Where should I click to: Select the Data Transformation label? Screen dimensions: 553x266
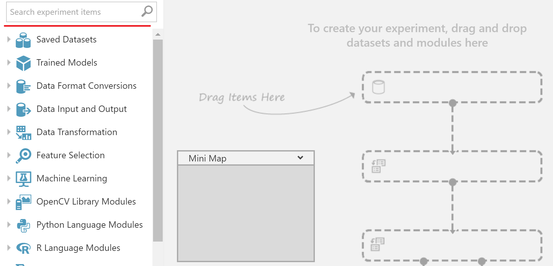[x=77, y=132]
